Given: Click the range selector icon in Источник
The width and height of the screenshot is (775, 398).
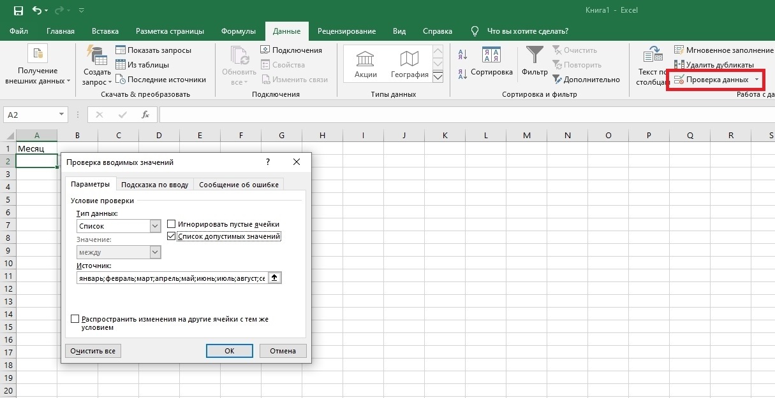Looking at the screenshot, I should (275, 278).
